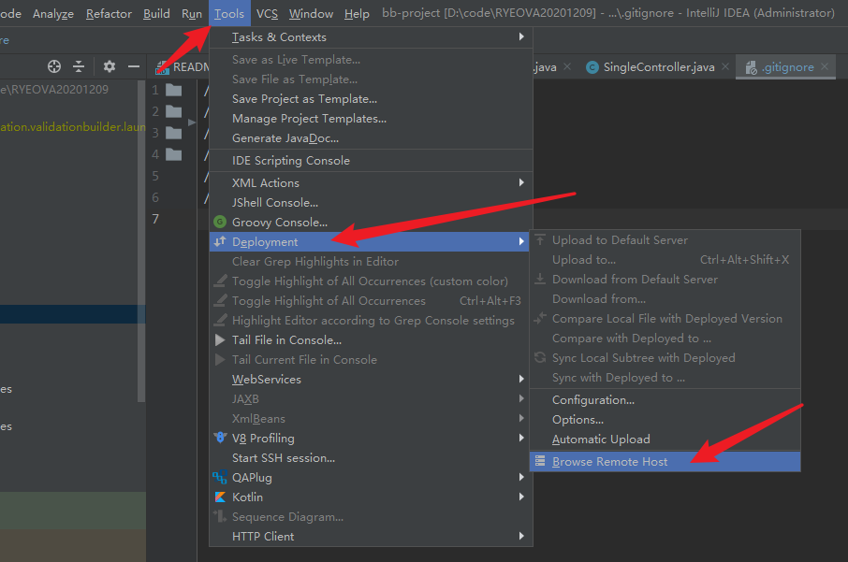848x562 pixels.
Task: Click the V8 Profiling icon
Action: point(220,438)
